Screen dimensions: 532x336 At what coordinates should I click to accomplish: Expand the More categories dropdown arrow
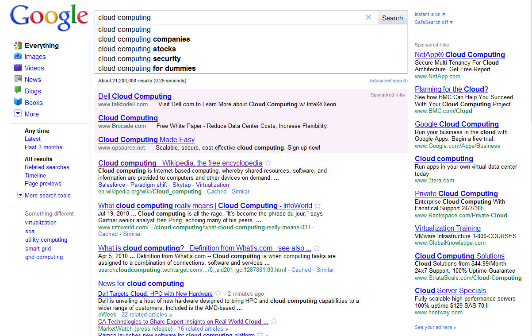click(18, 114)
